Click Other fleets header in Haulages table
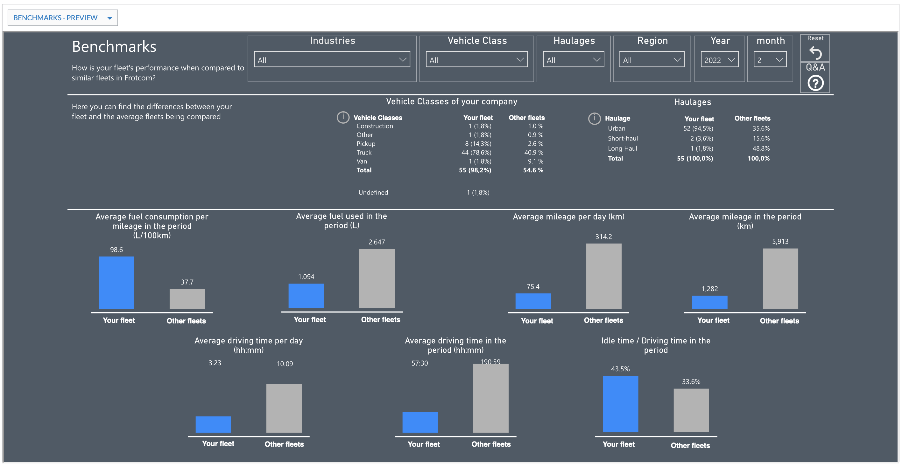The image size is (902, 466). pos(752,119)
